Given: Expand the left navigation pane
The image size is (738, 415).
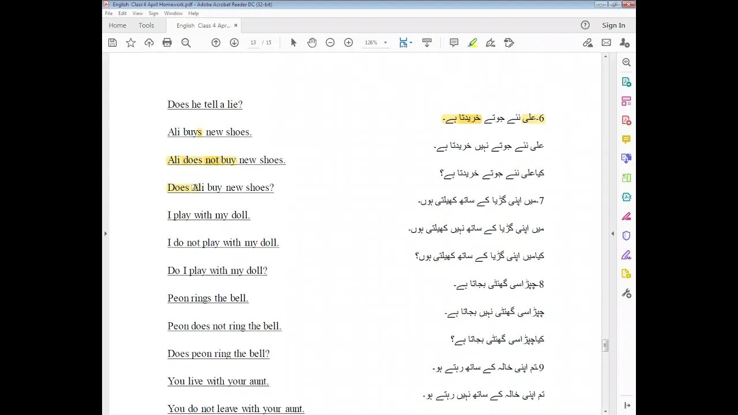Looking at the screenshot, I should tap(105, 233).
